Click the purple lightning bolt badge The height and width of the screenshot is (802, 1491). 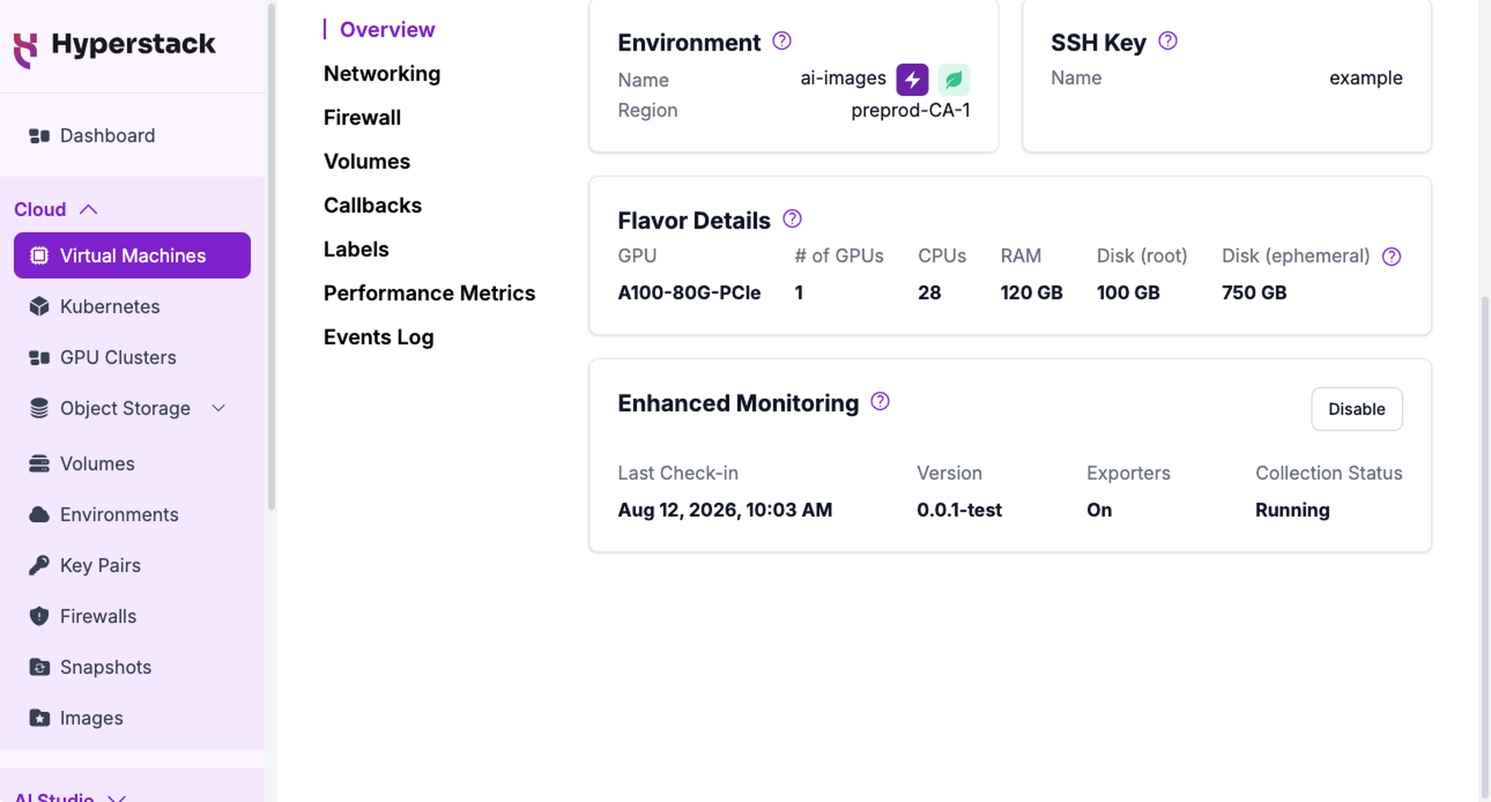point(912,80)
